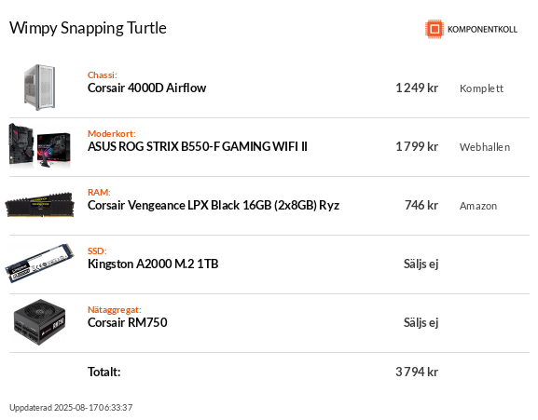The height and width of the screenshot is (420, 538).
Task: Click the Kingston A2000 SSD image
Action: 40,264
